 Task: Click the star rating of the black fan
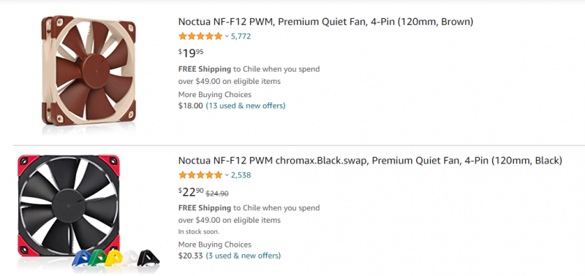click(200, 175)
